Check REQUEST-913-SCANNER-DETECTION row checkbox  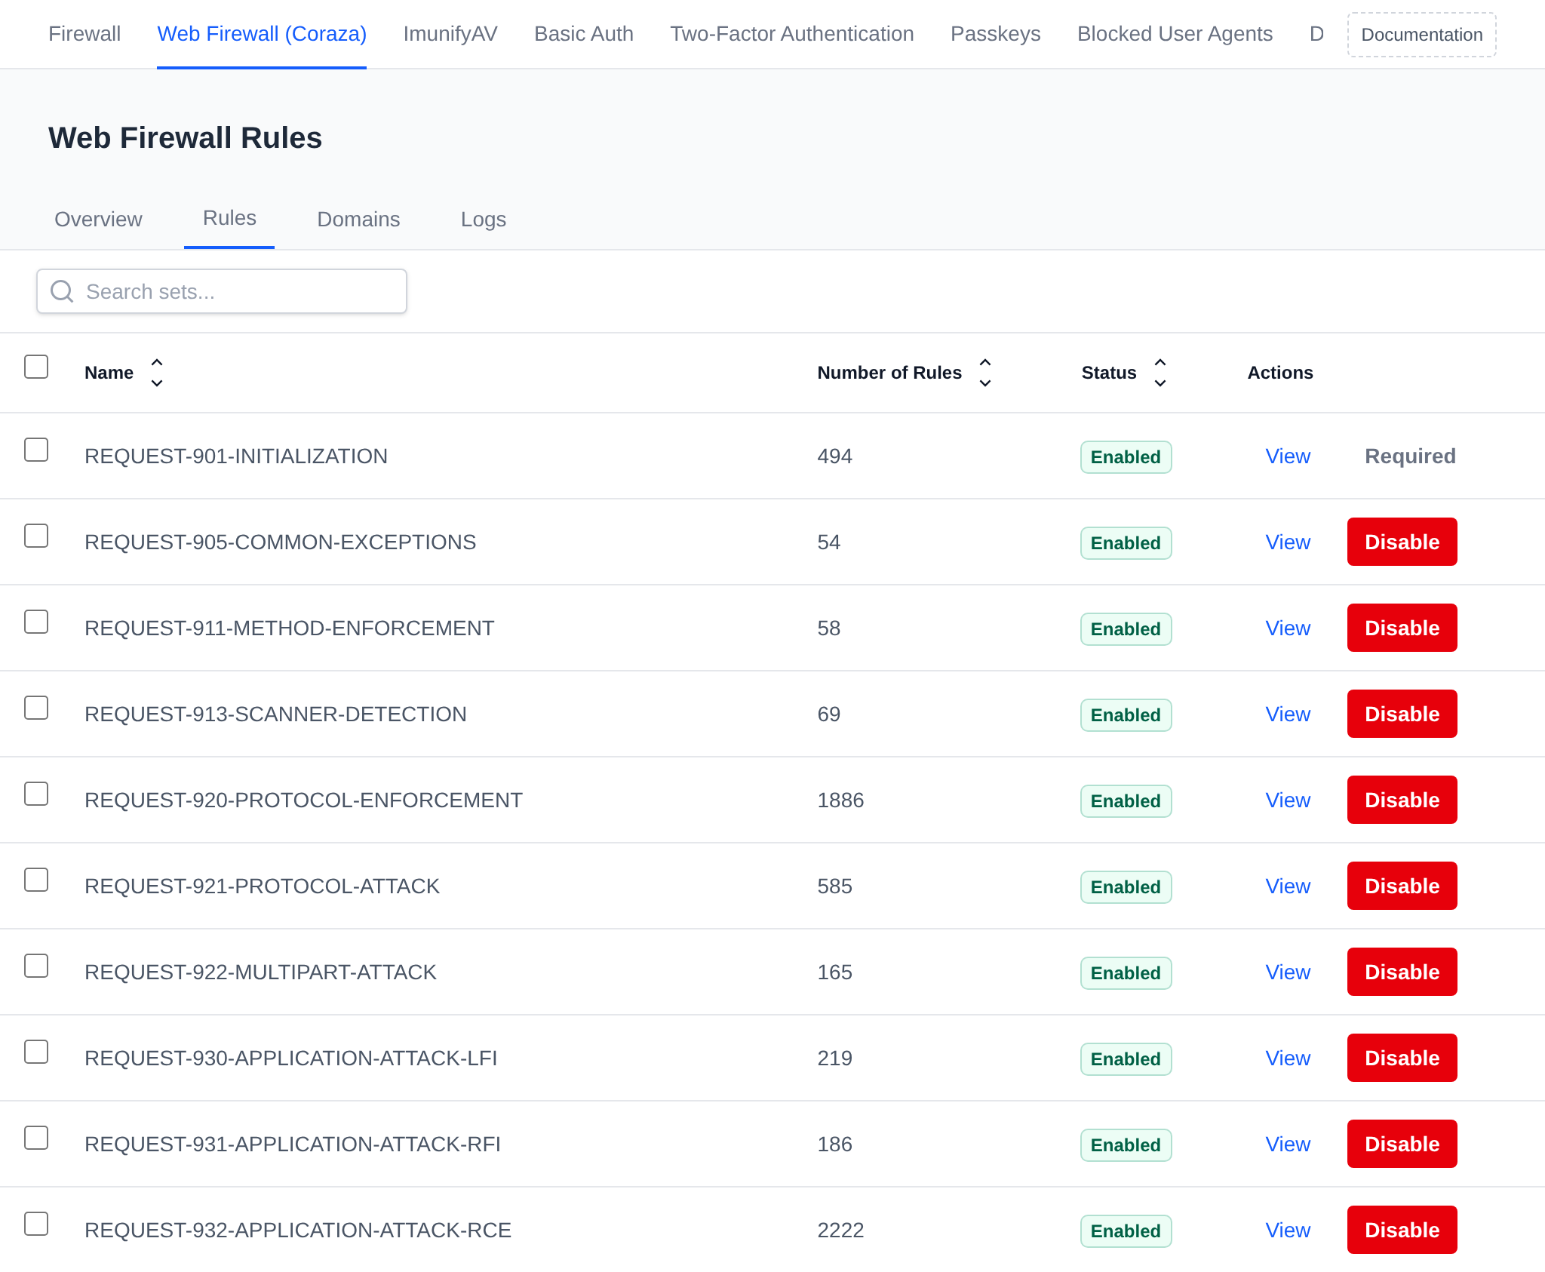coord(36,708)
